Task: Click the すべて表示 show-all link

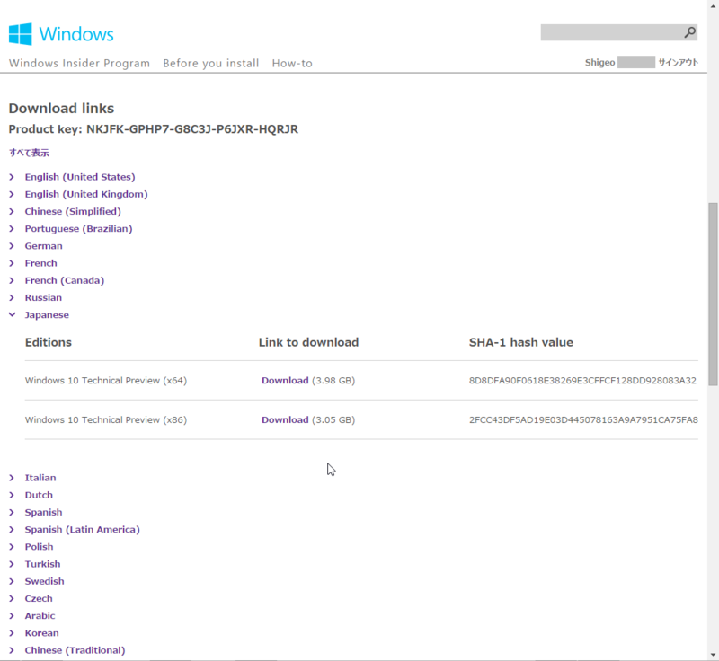Action: click(x=29, y=153)
